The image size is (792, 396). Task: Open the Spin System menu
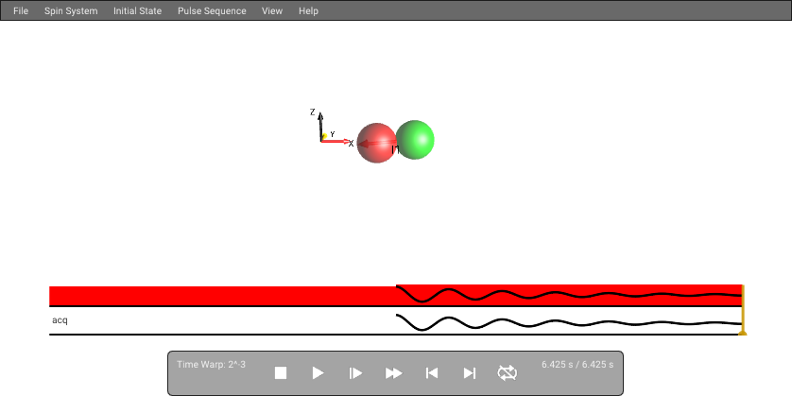point(71,10)
